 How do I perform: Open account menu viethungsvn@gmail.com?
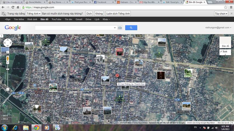218,28
